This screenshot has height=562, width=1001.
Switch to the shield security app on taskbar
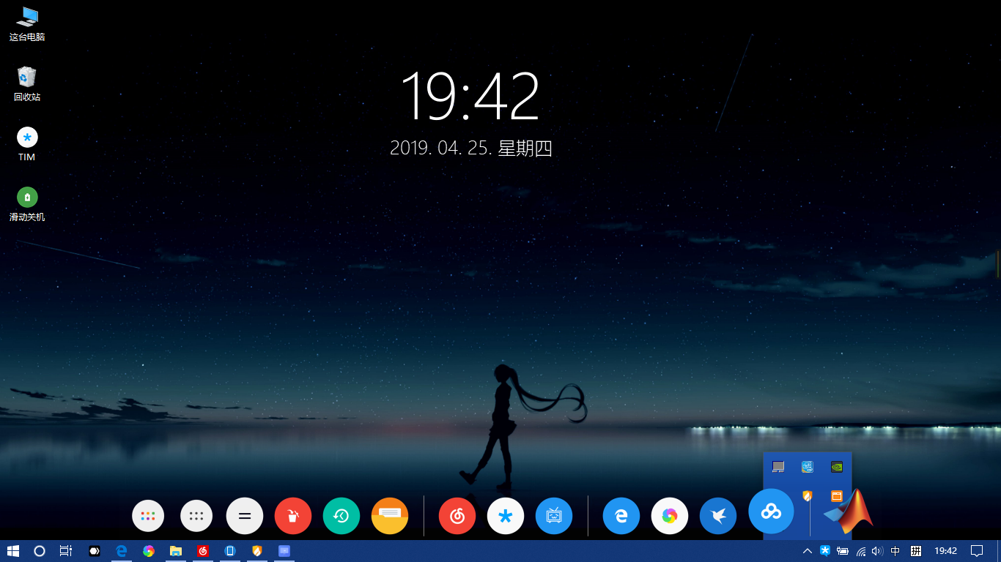tap(257, 551)
